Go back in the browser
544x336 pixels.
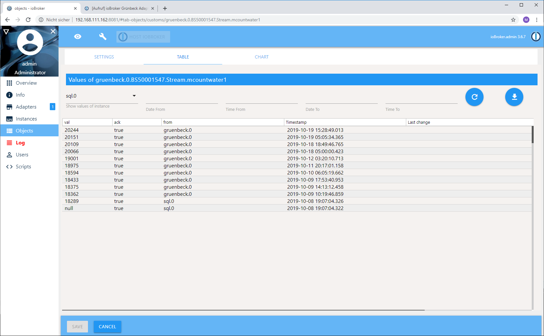7,20
